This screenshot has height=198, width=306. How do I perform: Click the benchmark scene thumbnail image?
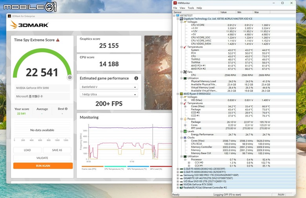point(158,73)
